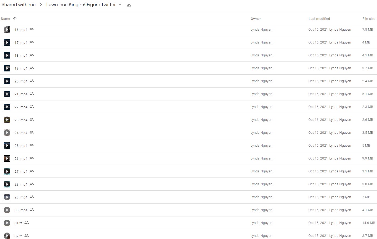Click the shared-people icon next to 28 .mp4
This screenshot has height=239, width=377.
tap(32, 184)
